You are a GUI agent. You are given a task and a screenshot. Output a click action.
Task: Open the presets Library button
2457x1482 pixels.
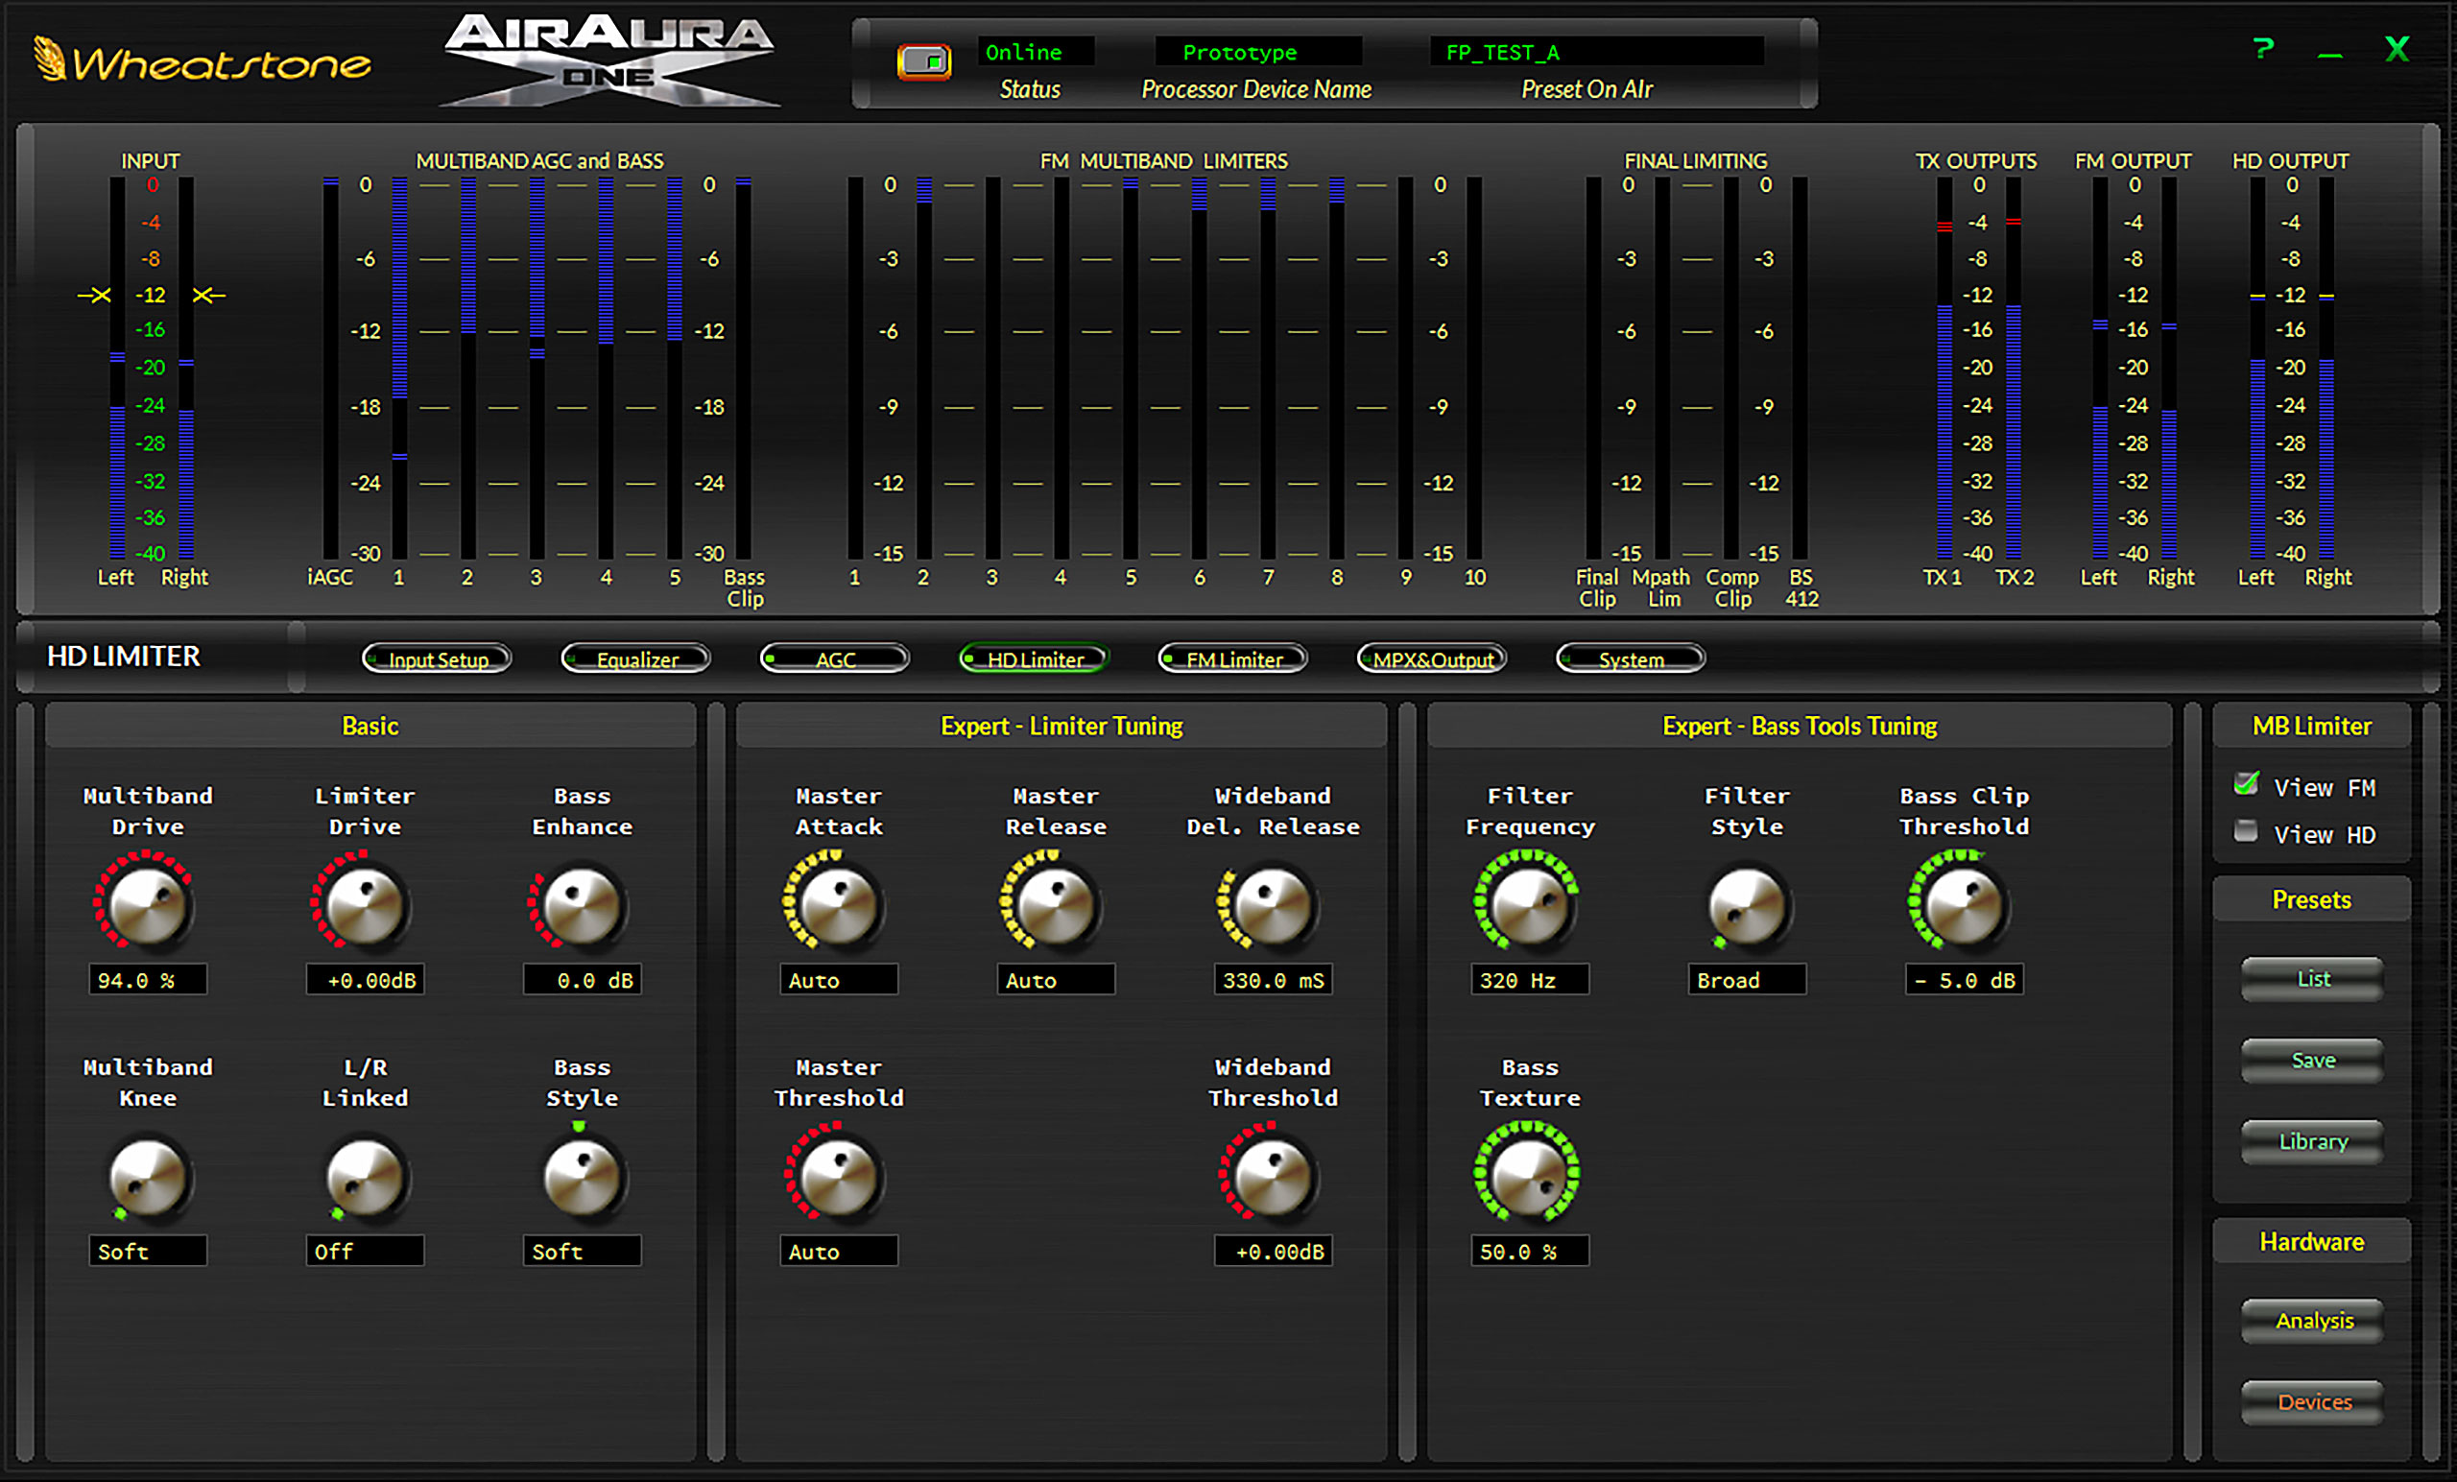pyautogui.click(x=2312, y=1142)
